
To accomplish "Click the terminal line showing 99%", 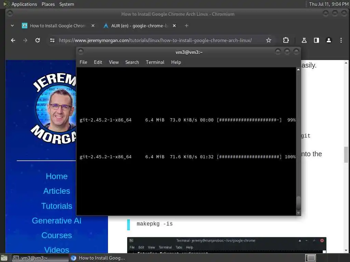I will click(188, 120).
